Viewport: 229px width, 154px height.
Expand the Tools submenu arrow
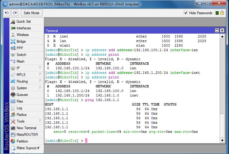[40, 121]
